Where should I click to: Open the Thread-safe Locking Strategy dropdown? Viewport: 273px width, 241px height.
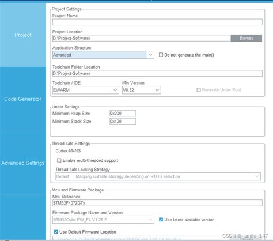pos(158,176)
